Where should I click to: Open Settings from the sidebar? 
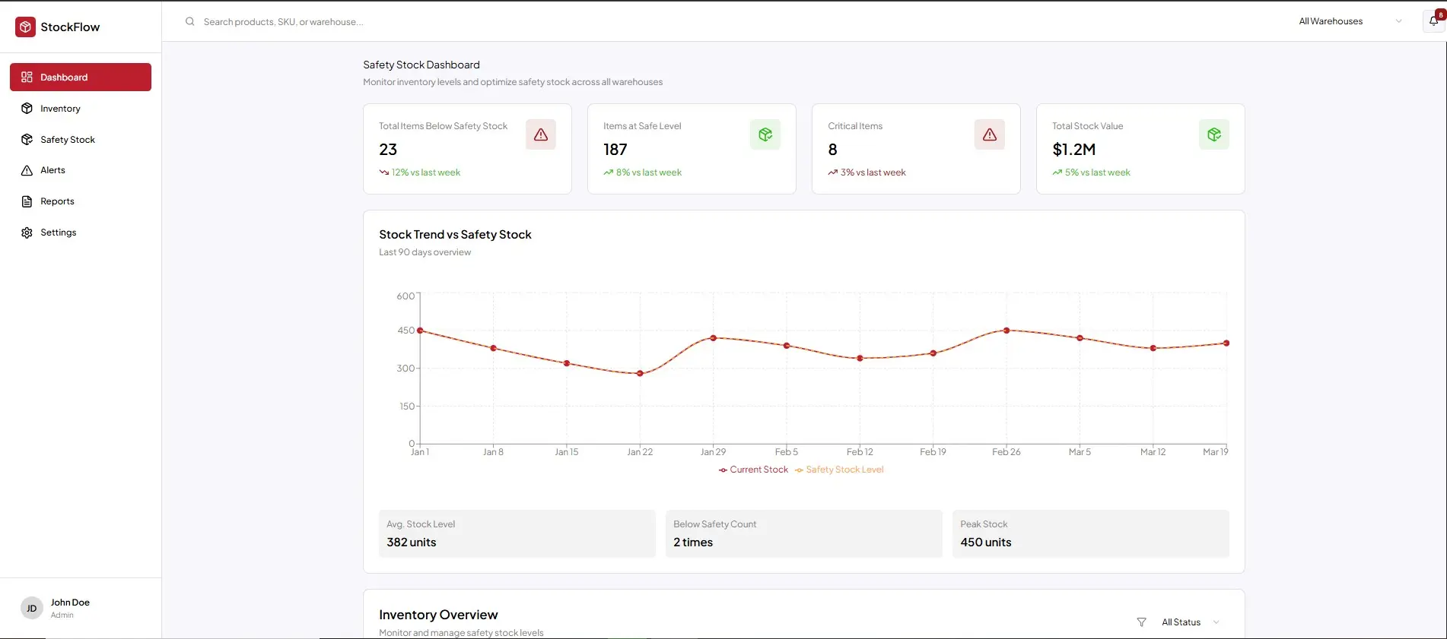tap(58, 233)
